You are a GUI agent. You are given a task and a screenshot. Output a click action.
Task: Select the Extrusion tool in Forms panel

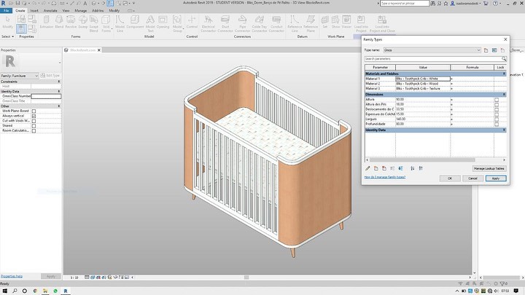tap(46, 22)
